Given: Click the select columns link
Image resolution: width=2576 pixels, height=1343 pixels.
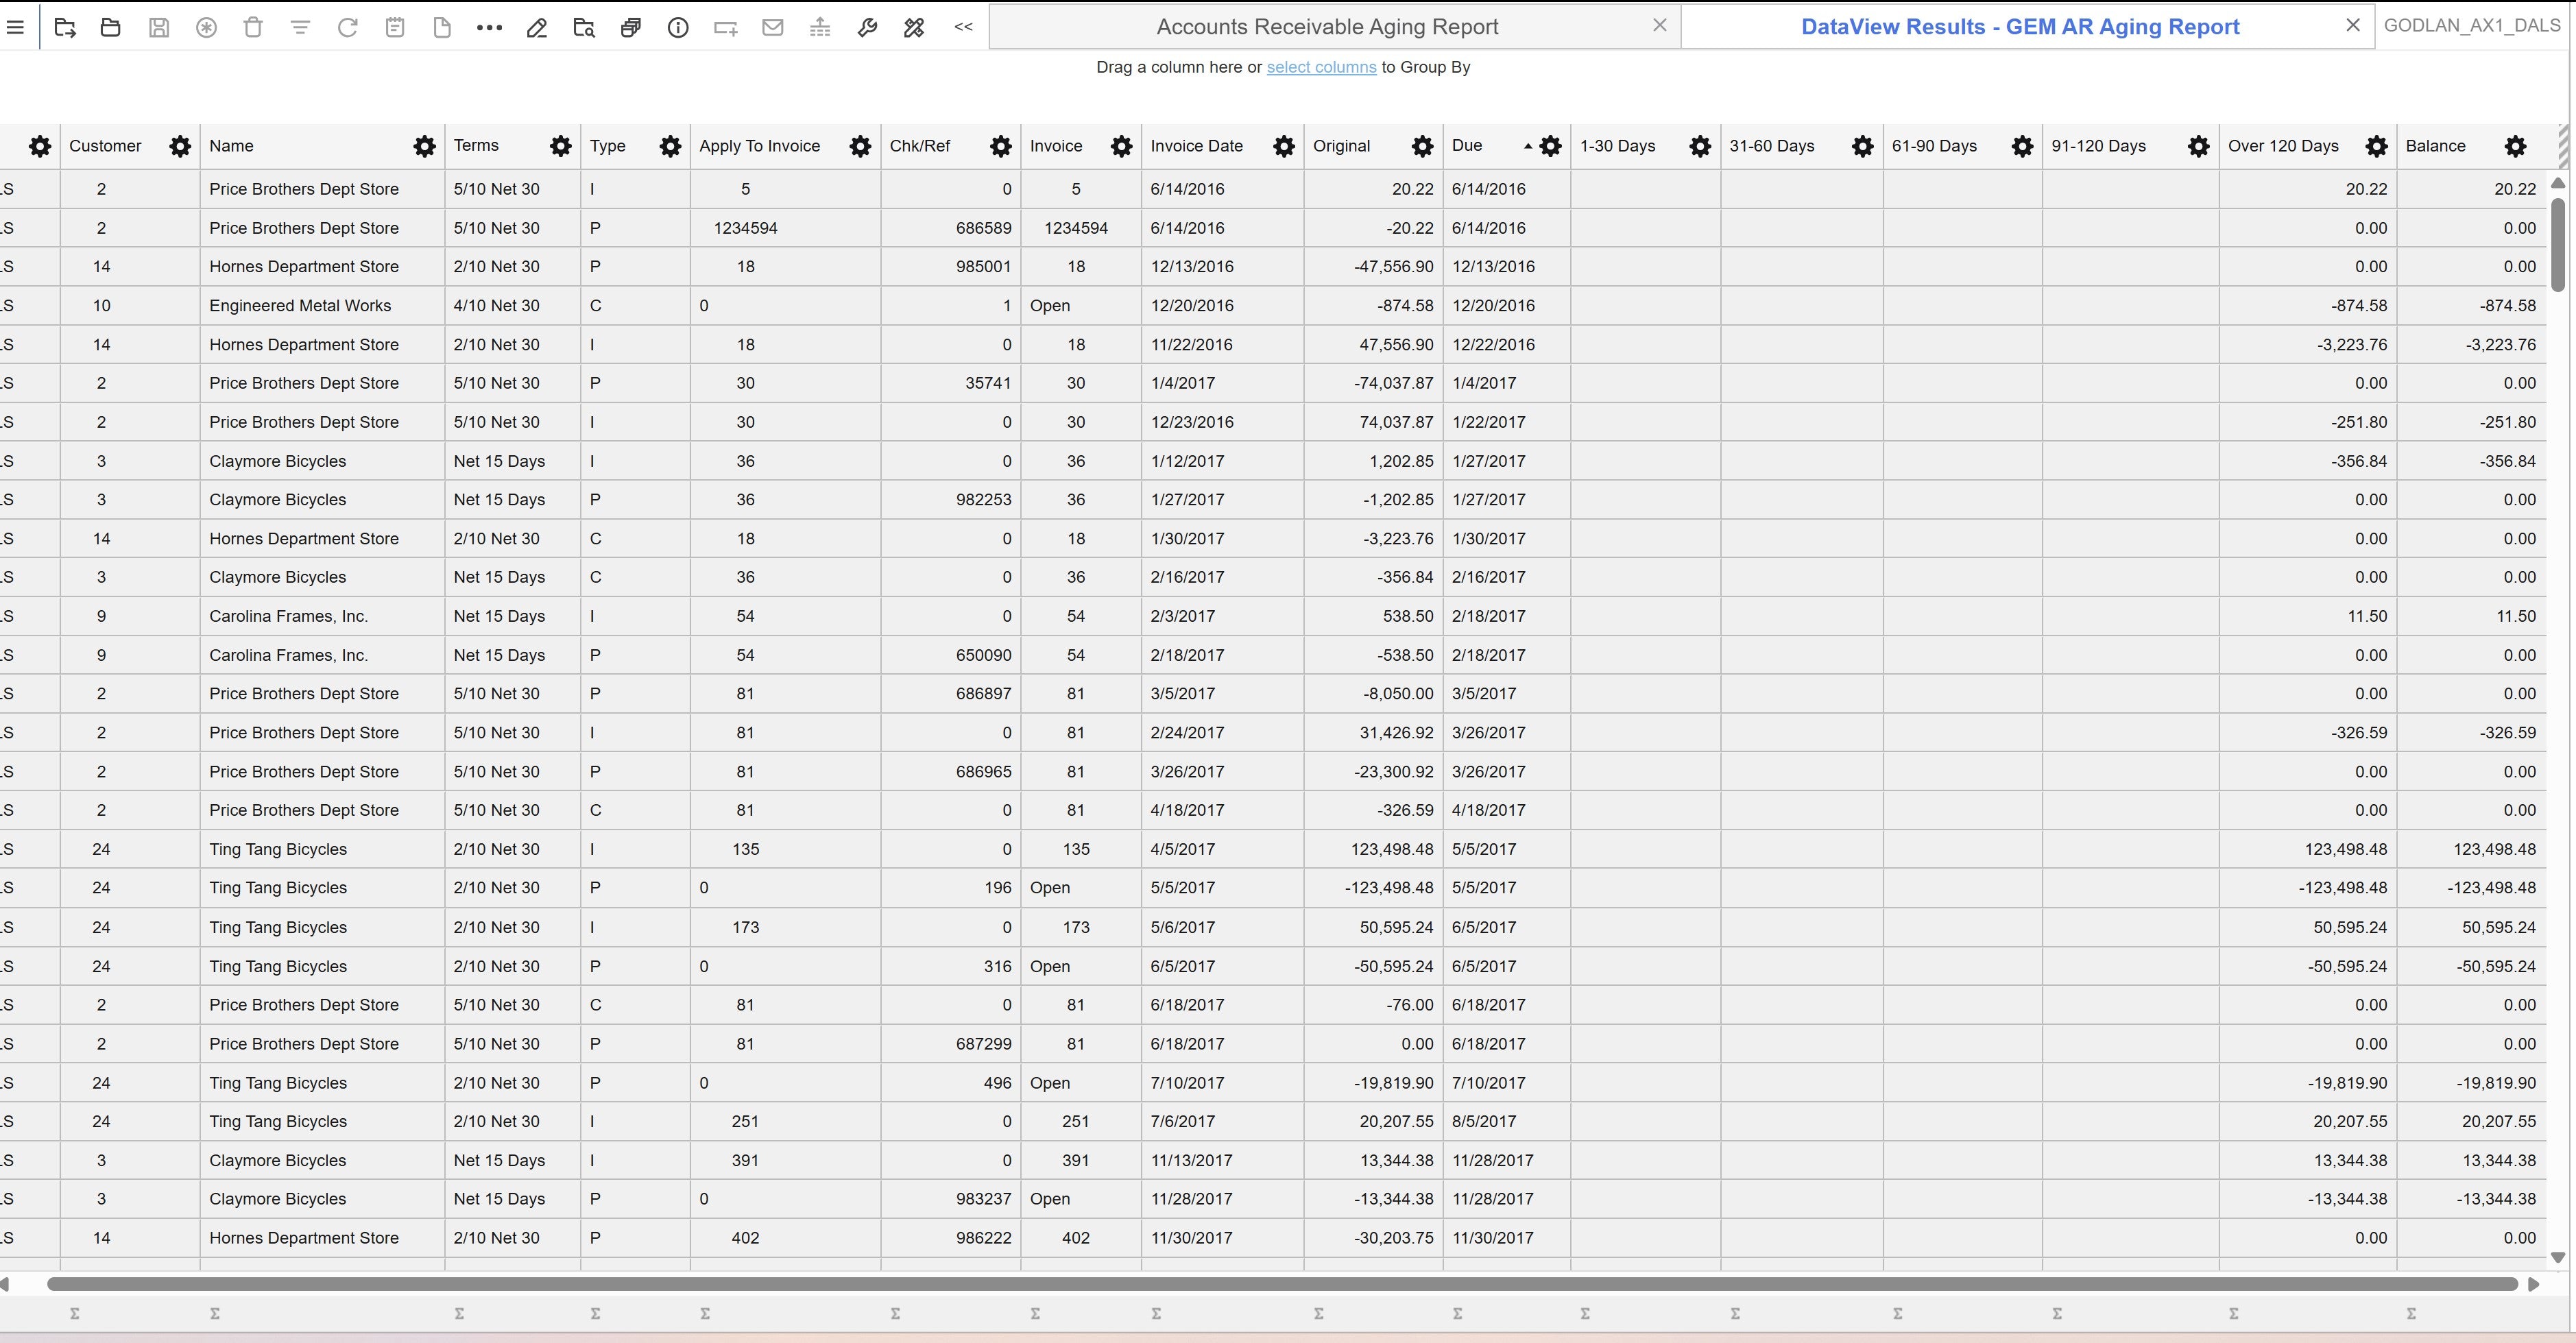Looking at the screenshot, I should point(1321,67).
